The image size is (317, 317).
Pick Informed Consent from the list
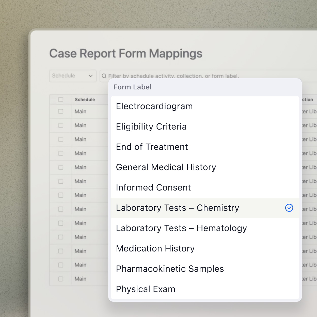pos(153,187)
